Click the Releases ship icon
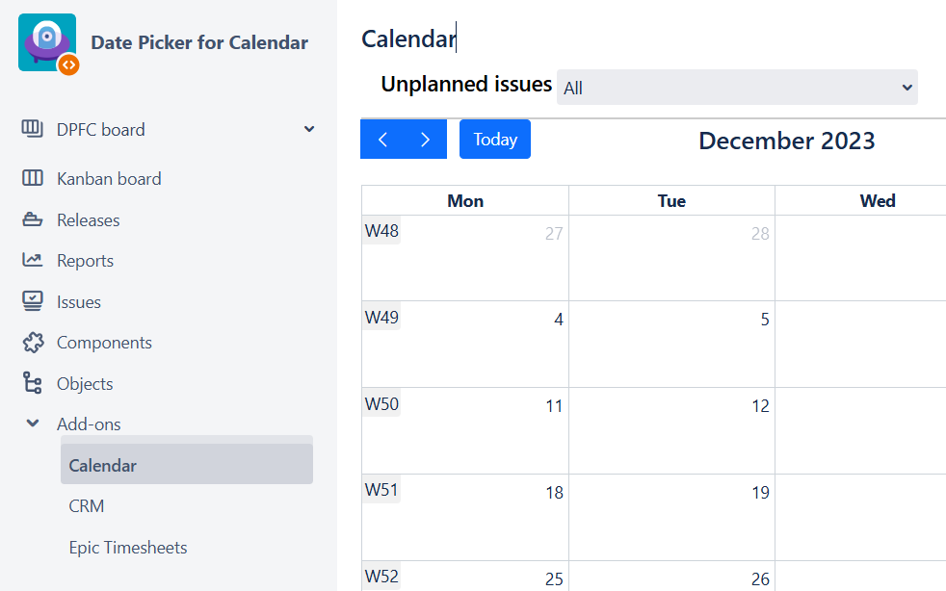The width and height of the screenshot is (946, 591). pyautogui.click(x=33, y=219)
